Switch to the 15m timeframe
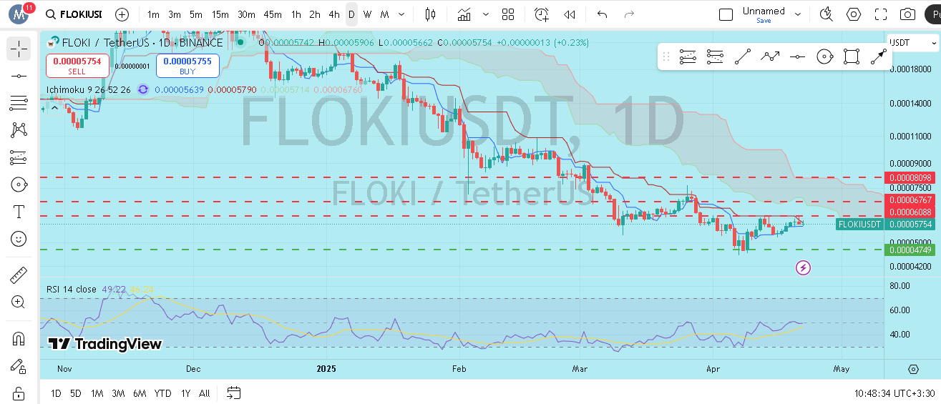This screenshot has height=404, width=941. [220, 14]
